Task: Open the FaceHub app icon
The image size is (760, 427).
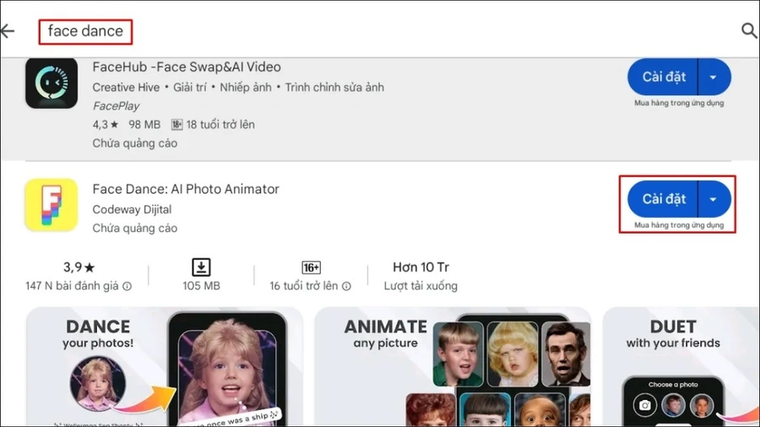Action: click(x=52, y=84)
